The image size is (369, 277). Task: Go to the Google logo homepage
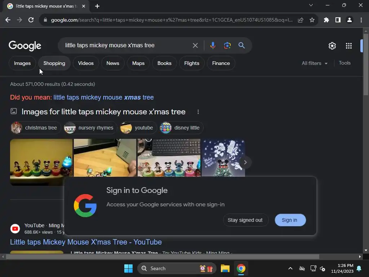pyautogui.click(x=25, y=46)
